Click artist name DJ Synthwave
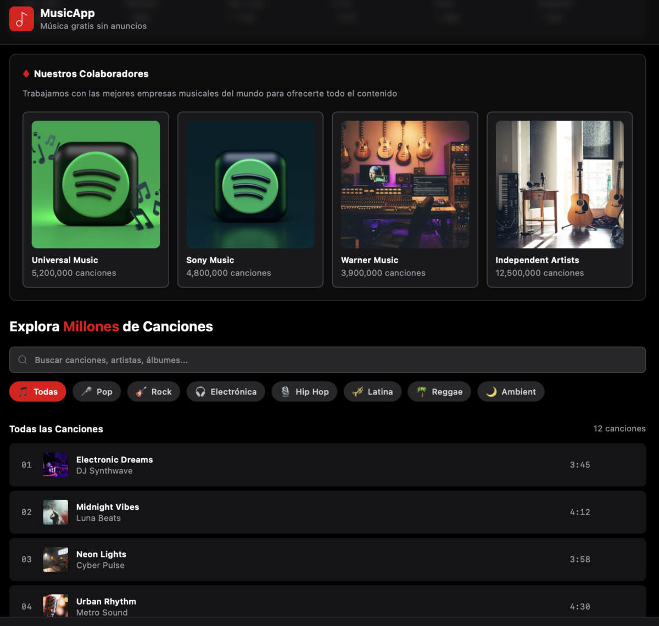Screen dimensions: 659x626 104,471
